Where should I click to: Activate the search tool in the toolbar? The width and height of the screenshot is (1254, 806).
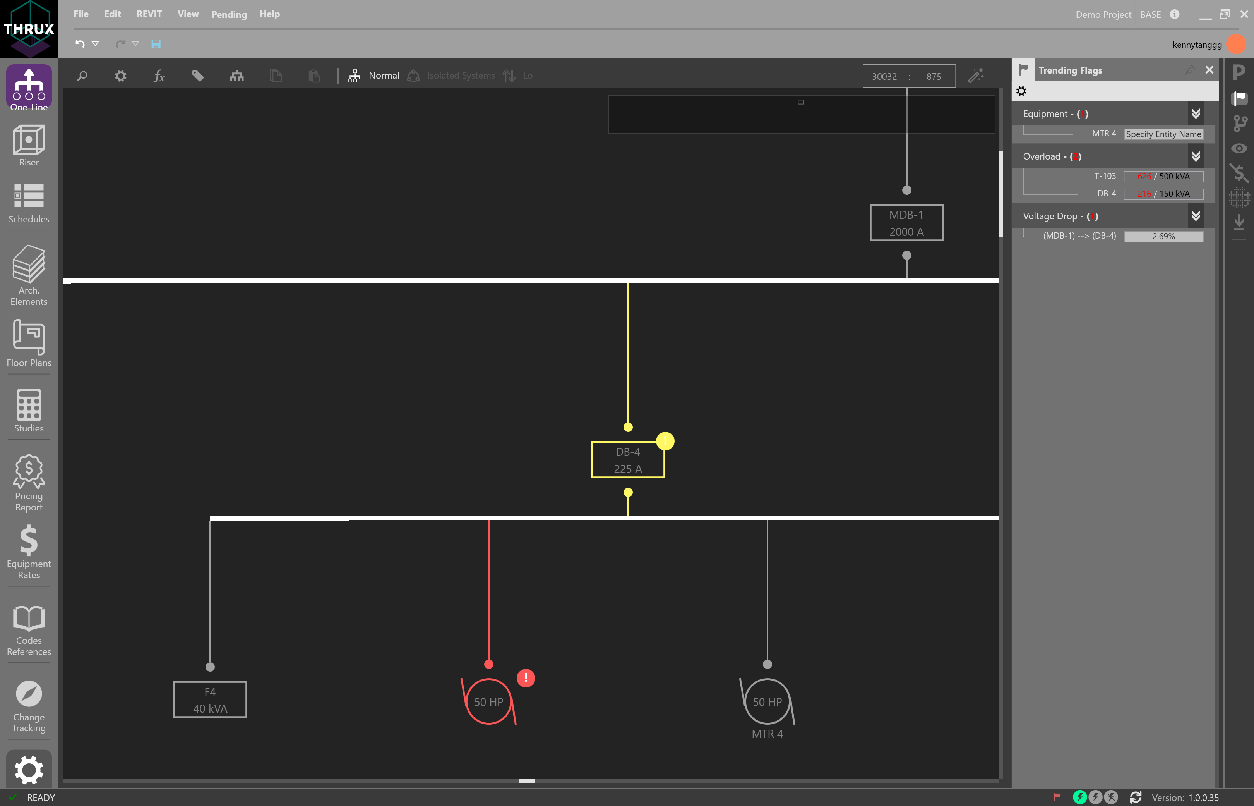82,76
